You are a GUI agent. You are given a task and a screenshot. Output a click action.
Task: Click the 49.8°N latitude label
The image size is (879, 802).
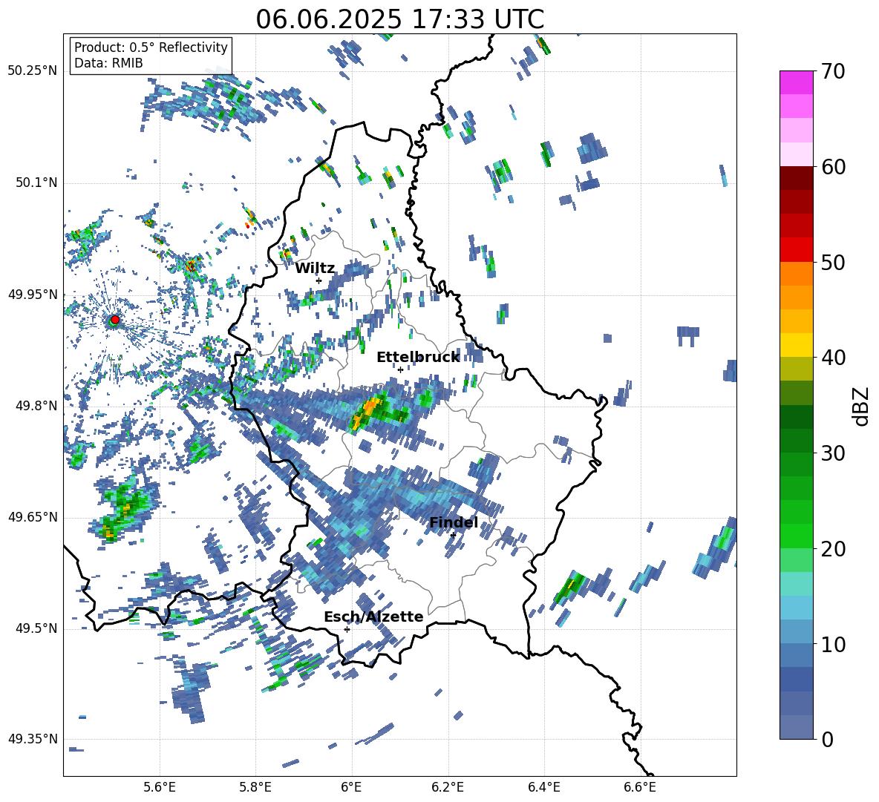[x=36, y=406]
